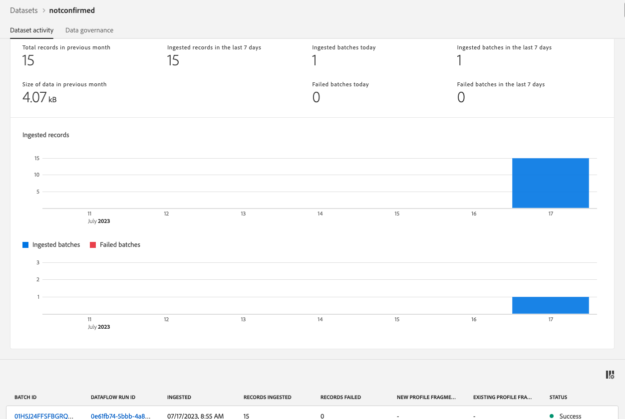Switch to the Data governance tab
625x419 pixels.
pos(89,30)
